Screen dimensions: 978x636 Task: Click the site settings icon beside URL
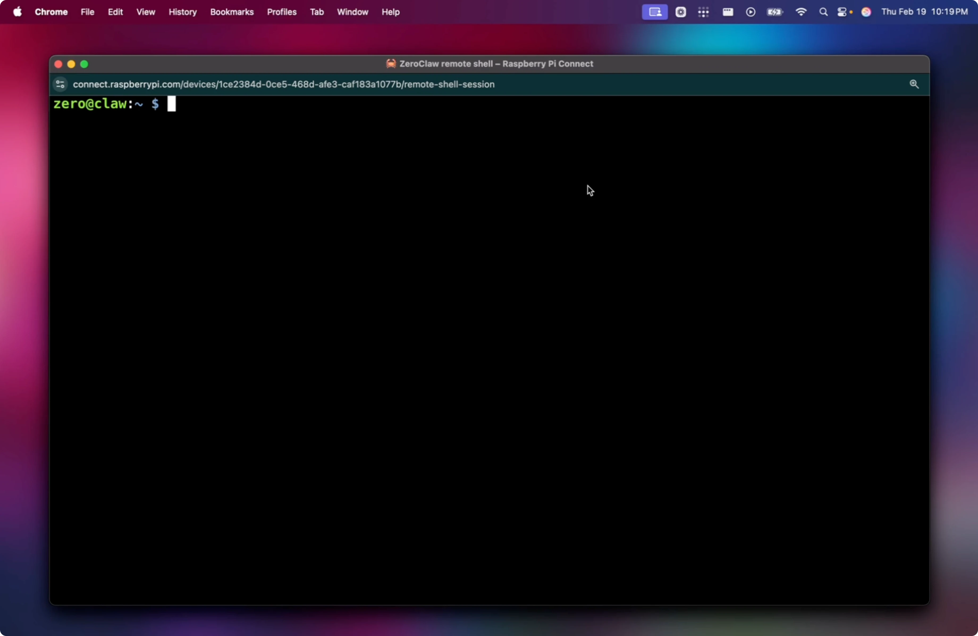pyautogui.click(x=60, y=84)
